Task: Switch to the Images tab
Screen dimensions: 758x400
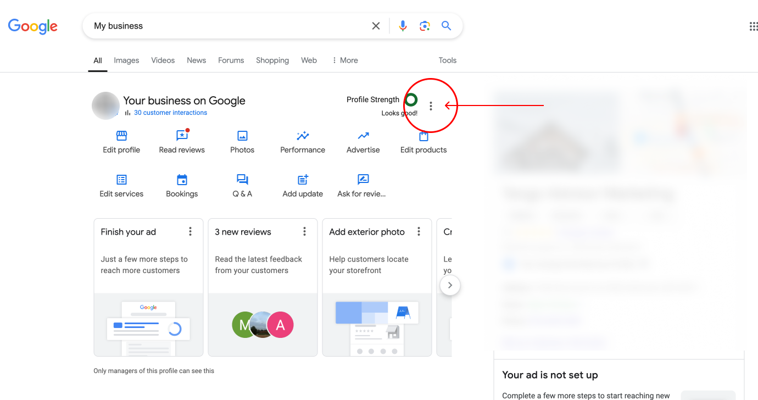Action: (126, 60)
